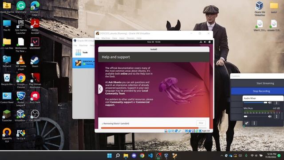Image resolution: width=284 pixels, height=160 pixels.
Task: Select the VirtualBox shortcut next to TLauncher
Action: coord(21,116)
